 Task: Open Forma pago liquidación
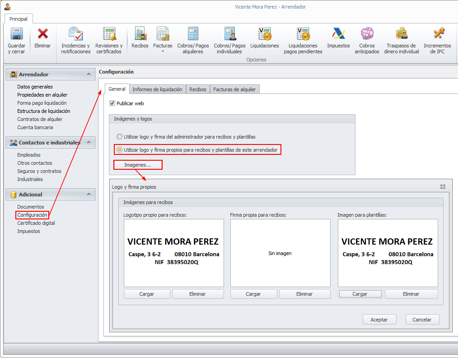(x=42, y=103)
